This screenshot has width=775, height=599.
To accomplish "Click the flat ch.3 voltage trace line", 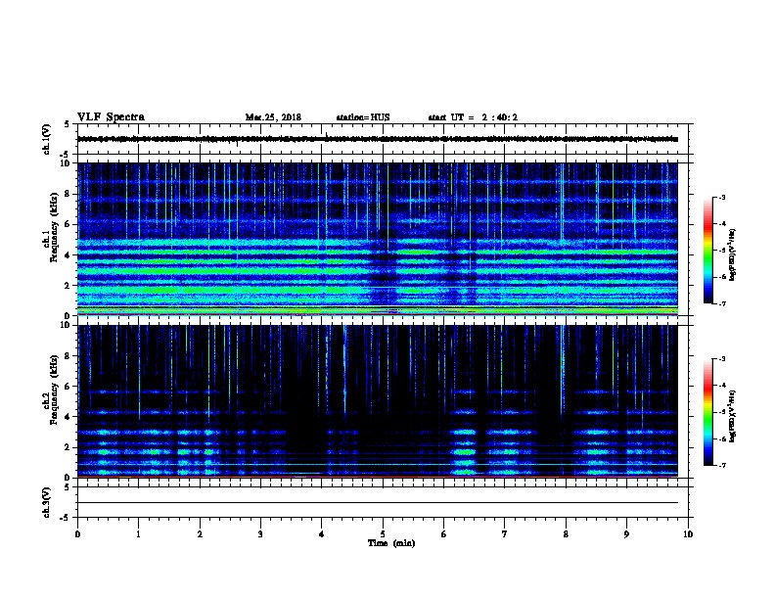I will (378, 503).
